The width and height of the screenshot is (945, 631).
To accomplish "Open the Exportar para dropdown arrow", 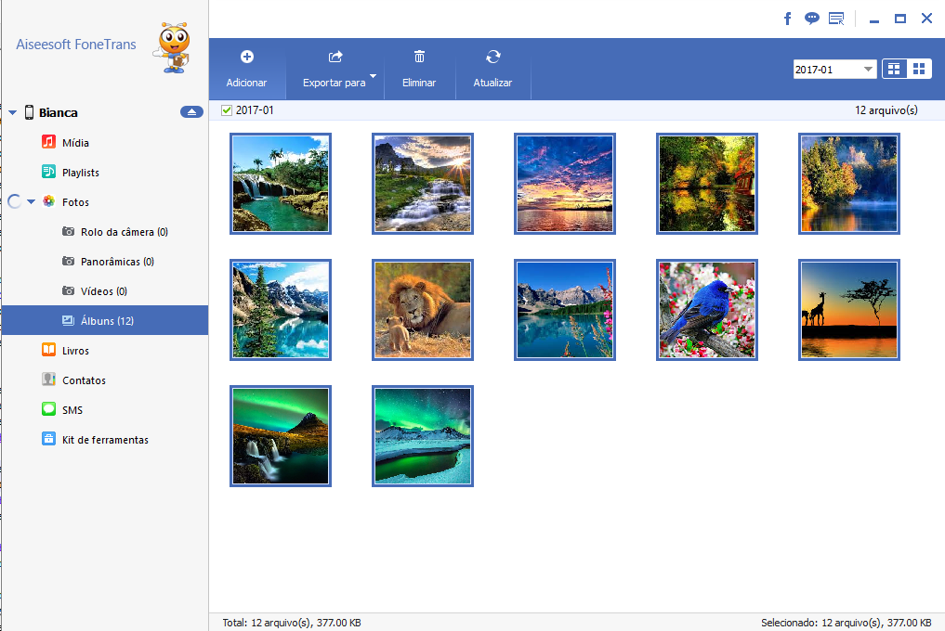I will [x=373, y=76].
